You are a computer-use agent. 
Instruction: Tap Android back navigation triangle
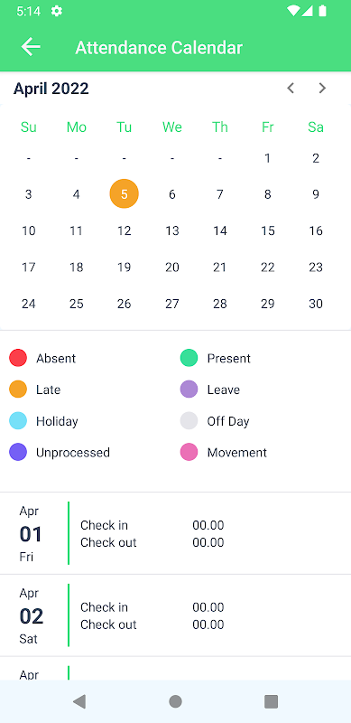[79, 701]
